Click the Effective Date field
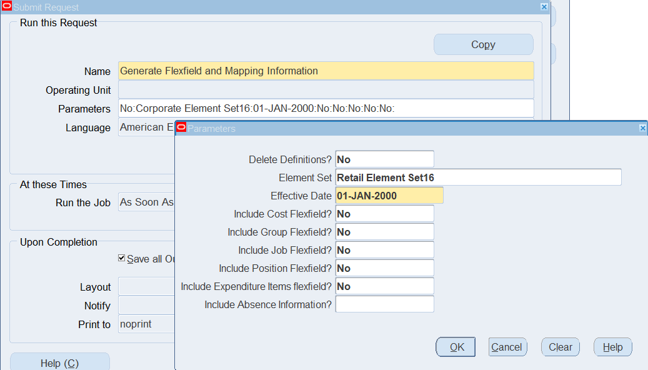648x370 pixels. pyautogui.click(x=389, y=196)
